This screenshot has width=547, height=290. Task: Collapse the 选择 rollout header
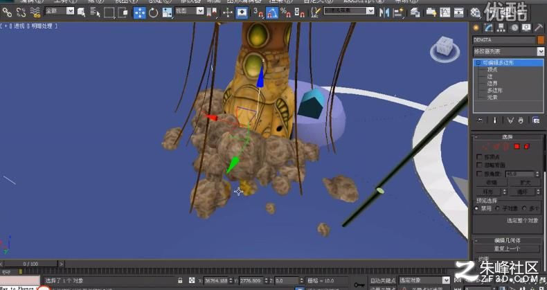[x=508, y=137]
